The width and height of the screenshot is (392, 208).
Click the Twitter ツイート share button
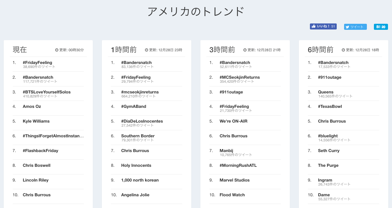(355, 27)
